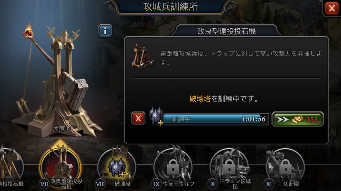This screenshot has width=341, height=191.
Task: Click the 破壊塔 orange link text
Action: pyautogui.click(x=200, y=99)
